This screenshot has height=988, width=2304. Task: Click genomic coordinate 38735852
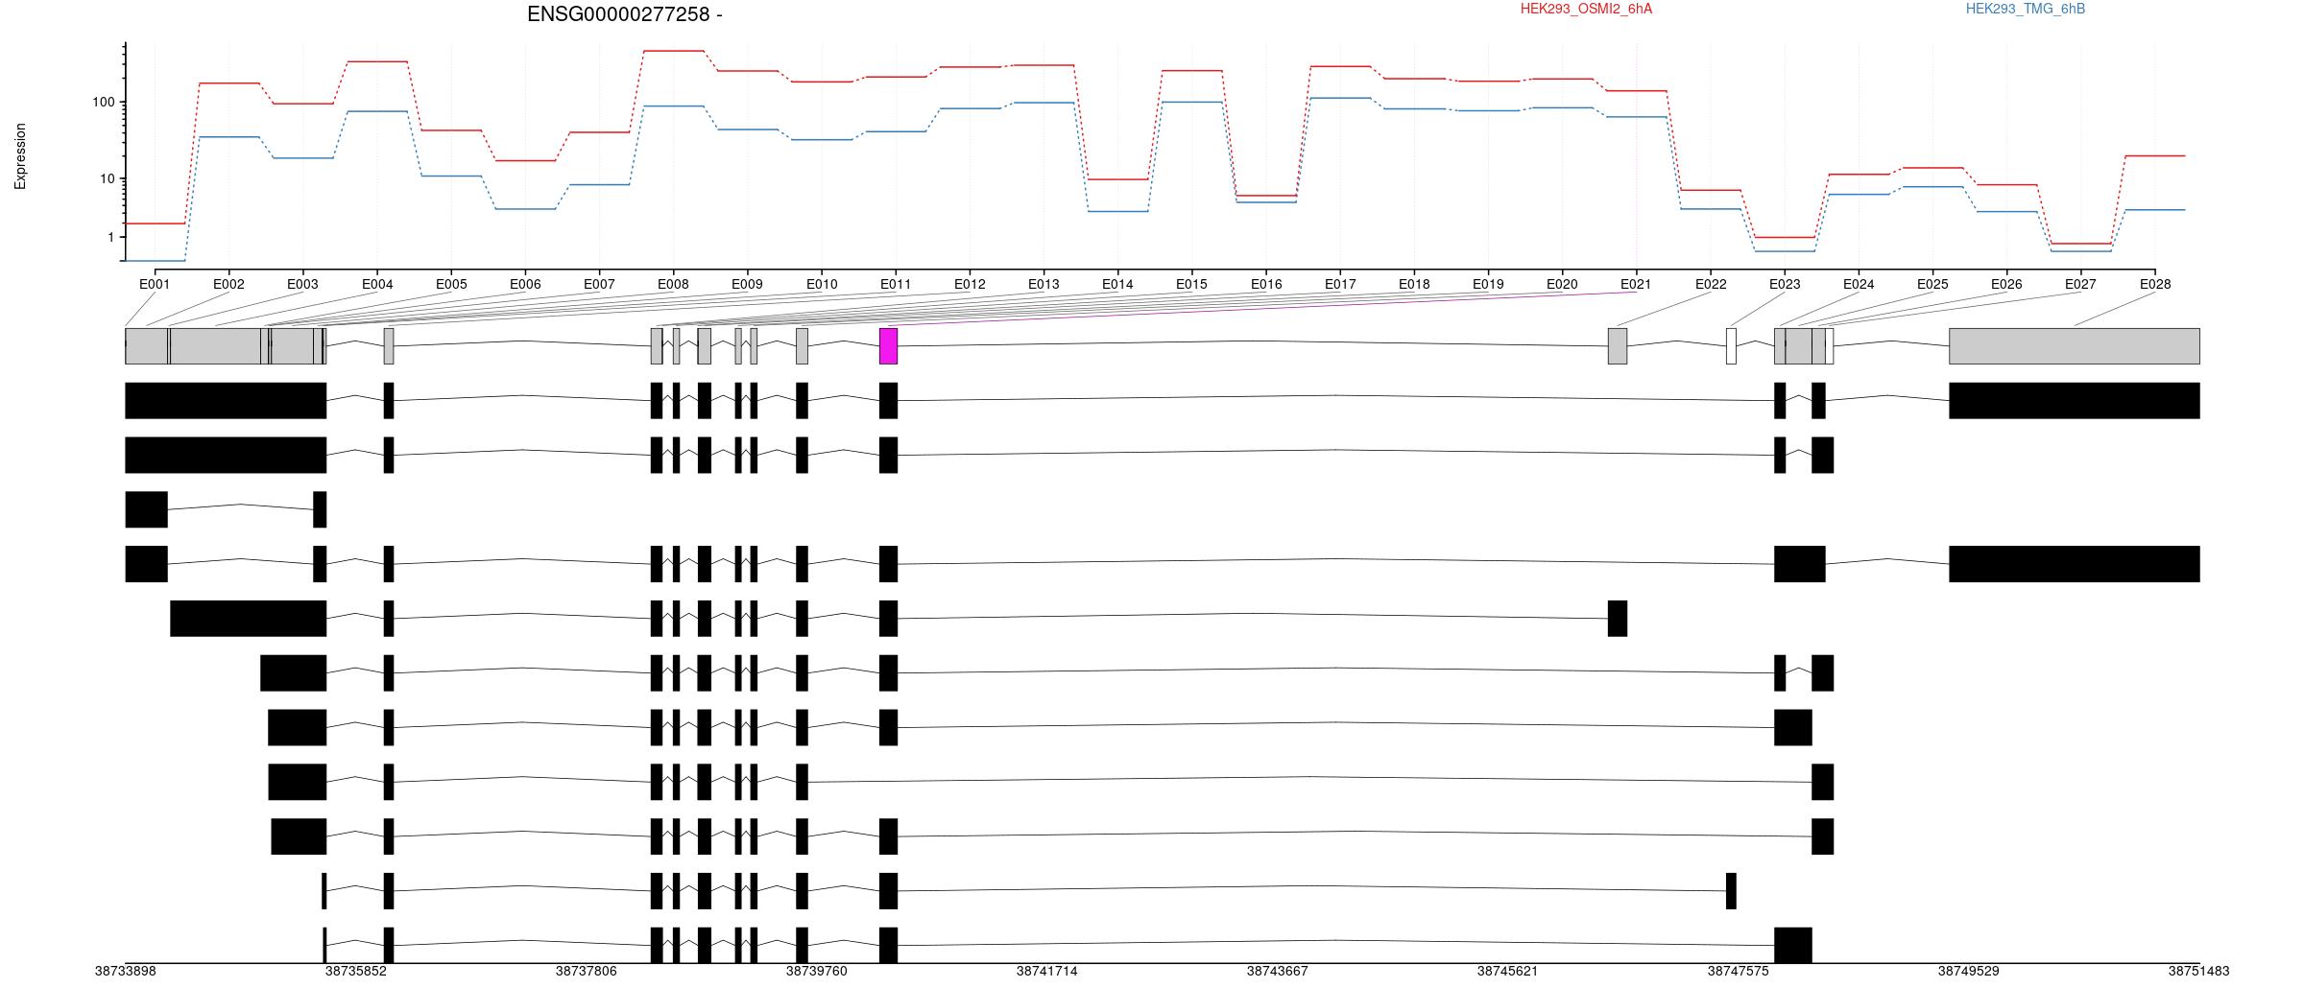pos(356,971)
